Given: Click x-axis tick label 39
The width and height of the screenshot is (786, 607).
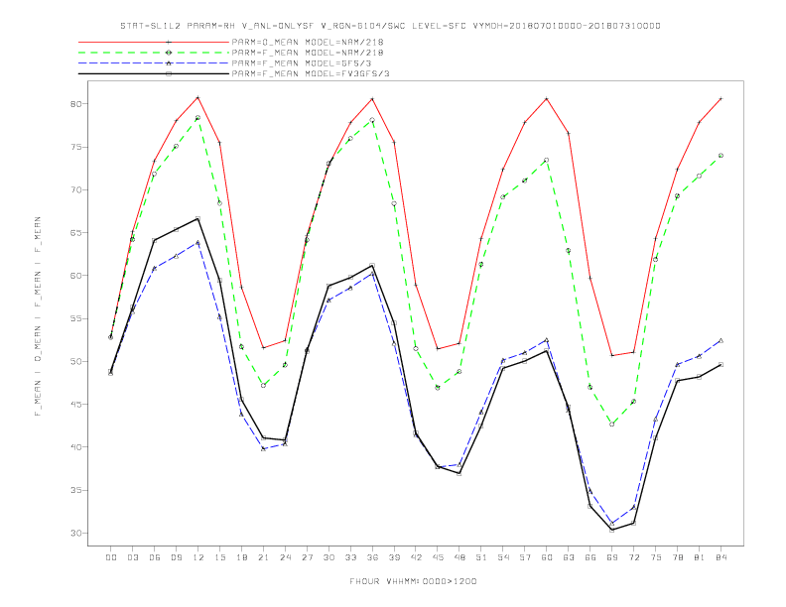Looking at the screenshot, I should tap(395, 557).
